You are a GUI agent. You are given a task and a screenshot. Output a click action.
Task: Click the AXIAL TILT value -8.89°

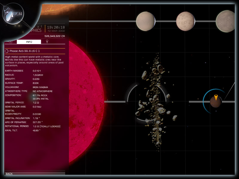coord(36,130)
